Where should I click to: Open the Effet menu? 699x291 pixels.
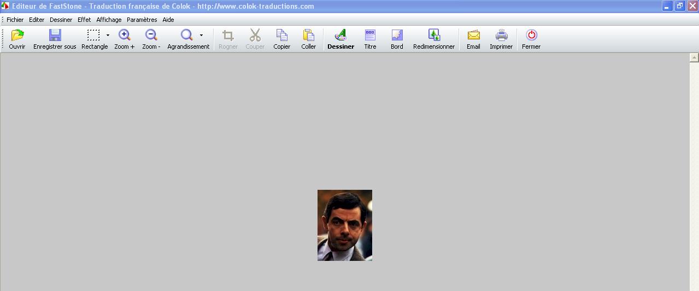tap(84, 20)
